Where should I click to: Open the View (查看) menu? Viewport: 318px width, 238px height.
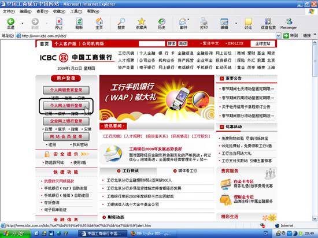[42, 12]
